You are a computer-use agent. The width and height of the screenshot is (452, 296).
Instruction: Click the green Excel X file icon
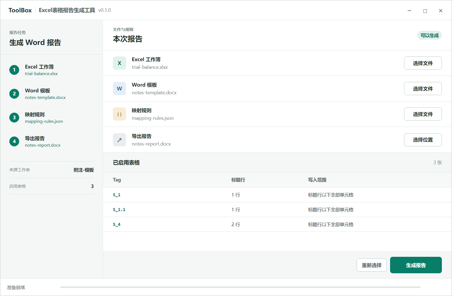119,63
